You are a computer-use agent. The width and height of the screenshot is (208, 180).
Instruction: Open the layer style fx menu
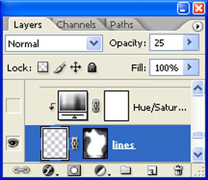coord(49,170)
